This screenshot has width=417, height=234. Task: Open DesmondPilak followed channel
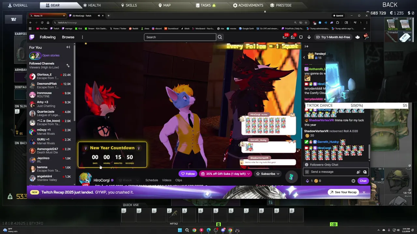click(x=50, y=85)
